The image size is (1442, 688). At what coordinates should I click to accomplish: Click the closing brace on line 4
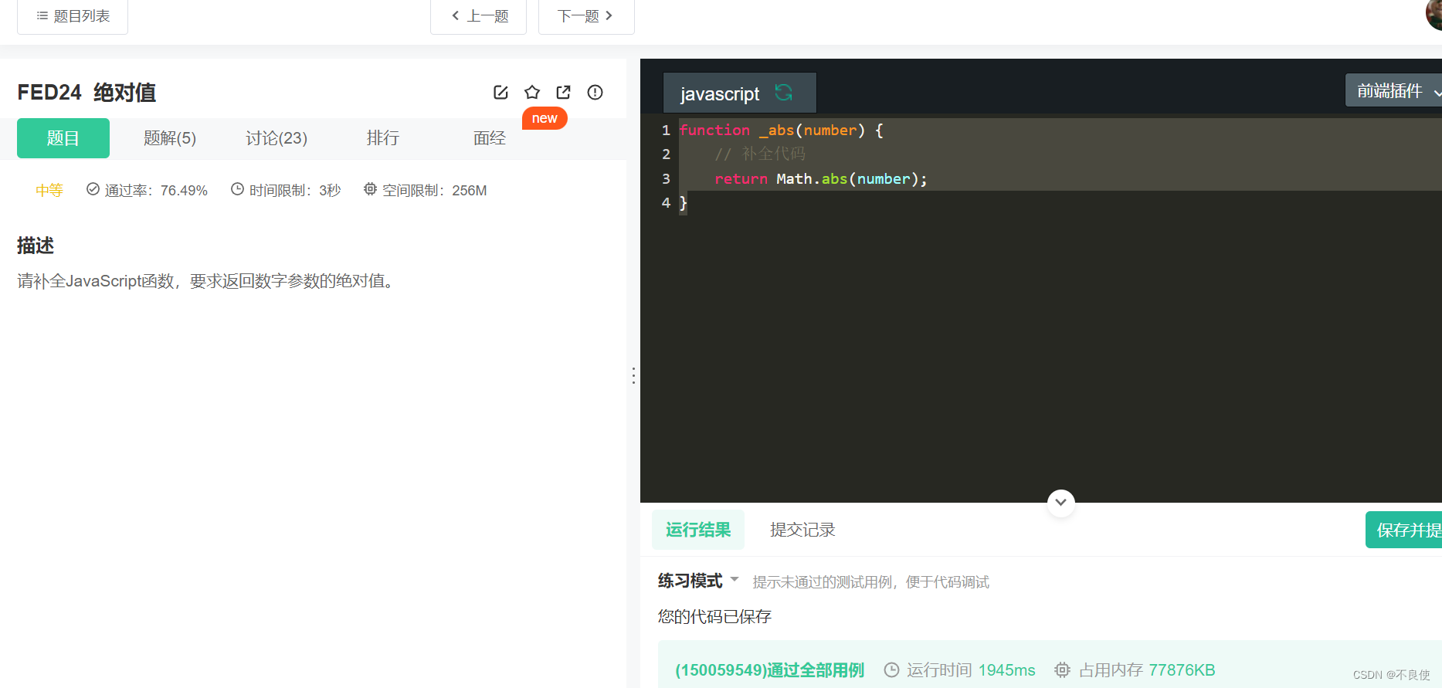(683, 203)
